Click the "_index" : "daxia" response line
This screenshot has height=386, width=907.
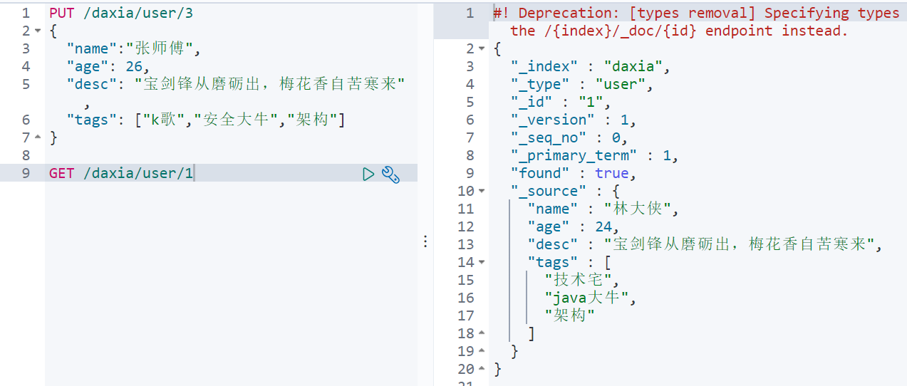pyautogui.click(x=591, y=67)
